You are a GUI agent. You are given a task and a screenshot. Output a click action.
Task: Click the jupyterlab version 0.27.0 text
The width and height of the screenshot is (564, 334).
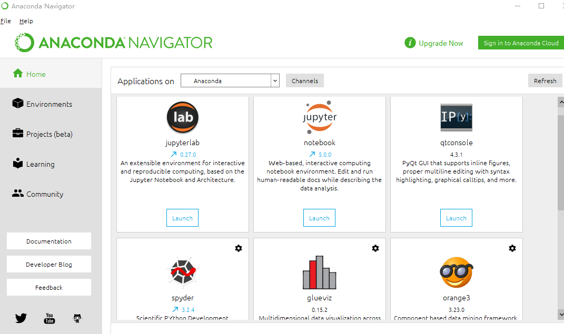click(x=188, y=155)
